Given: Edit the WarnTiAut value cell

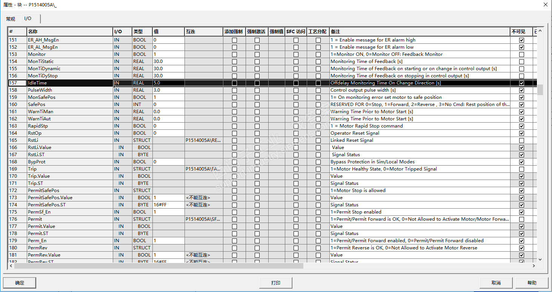Looking at the screenshot, I should [168, 119].
